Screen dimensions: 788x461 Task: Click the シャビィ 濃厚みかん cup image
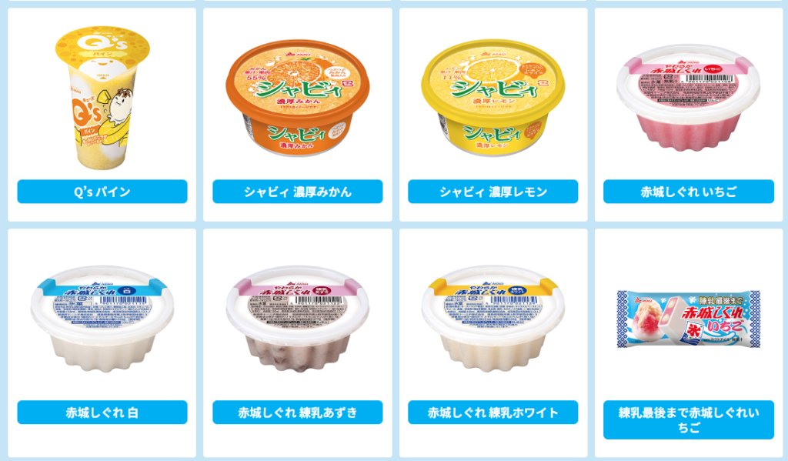[298, 99]
